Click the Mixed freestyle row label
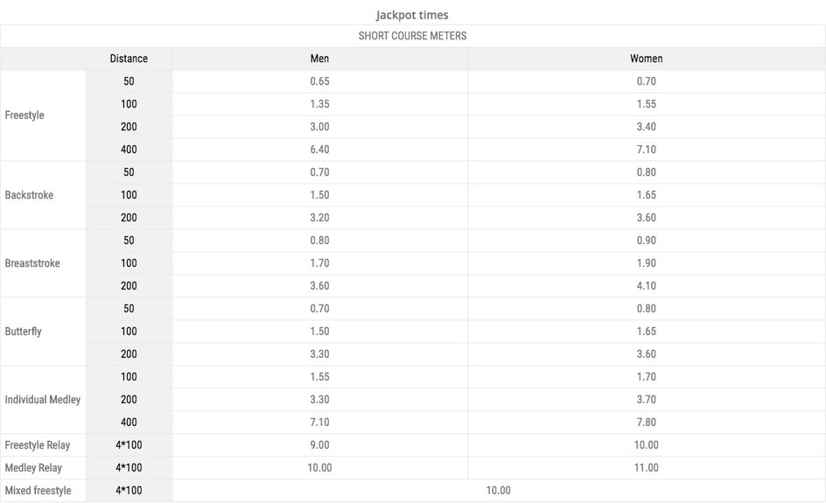The width and height of the screenshot is (826, 503). (x=38, y=491)
